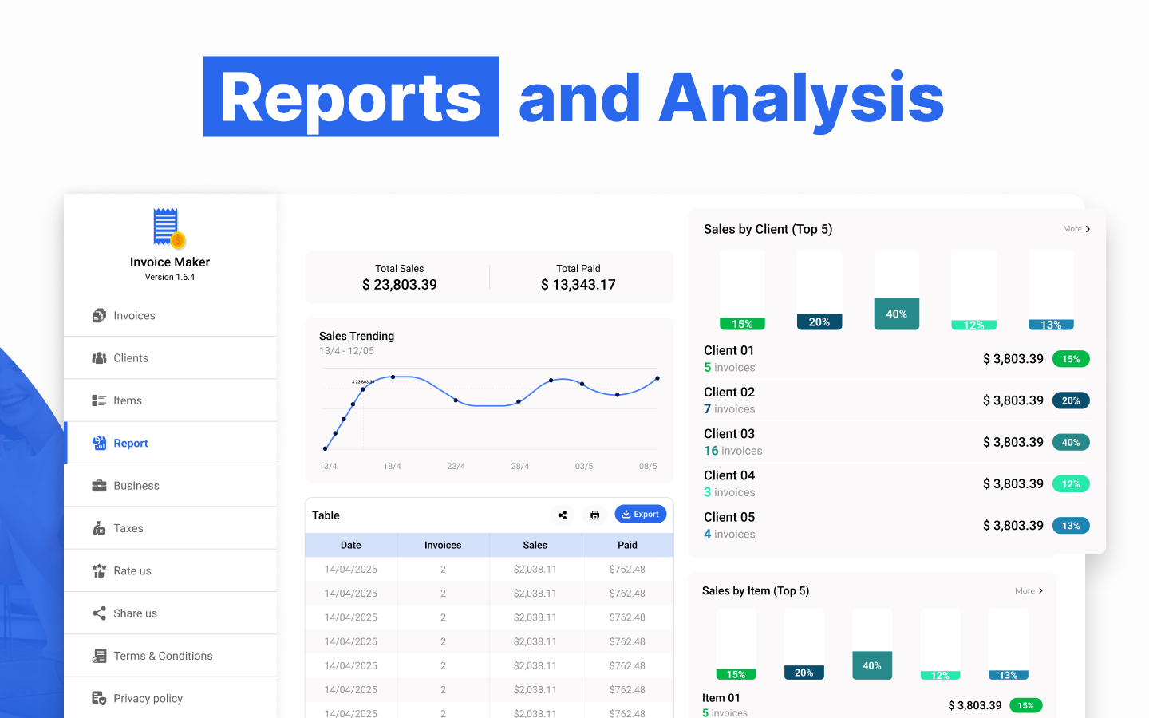Viewport: 1149px width, 718px height.
Task: Open Share us menu entry
Action: pos(171,613)
